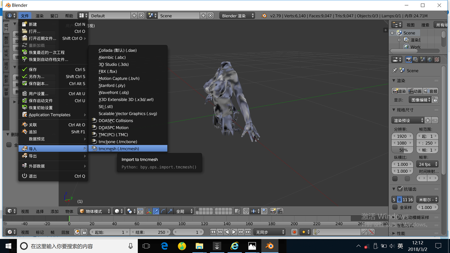Enable the 全采样 checkbox

coord(395,207)
